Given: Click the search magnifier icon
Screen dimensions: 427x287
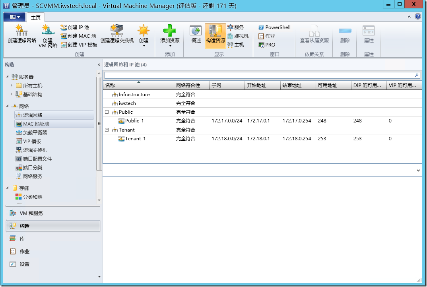Looking at the screenshot, I should click(x=417, y=76).
